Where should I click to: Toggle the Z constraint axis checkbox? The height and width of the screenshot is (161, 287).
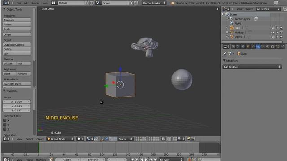[x=5, y=129]
